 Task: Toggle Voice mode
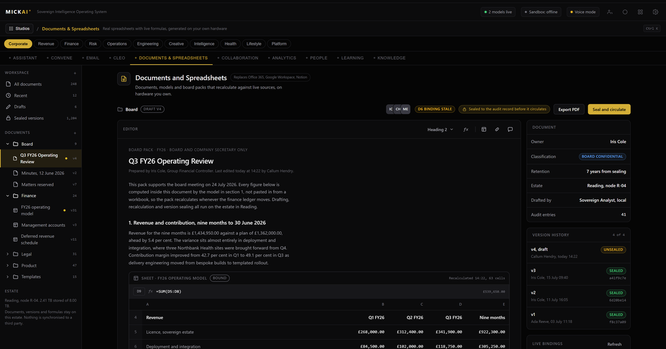point(583,12)
